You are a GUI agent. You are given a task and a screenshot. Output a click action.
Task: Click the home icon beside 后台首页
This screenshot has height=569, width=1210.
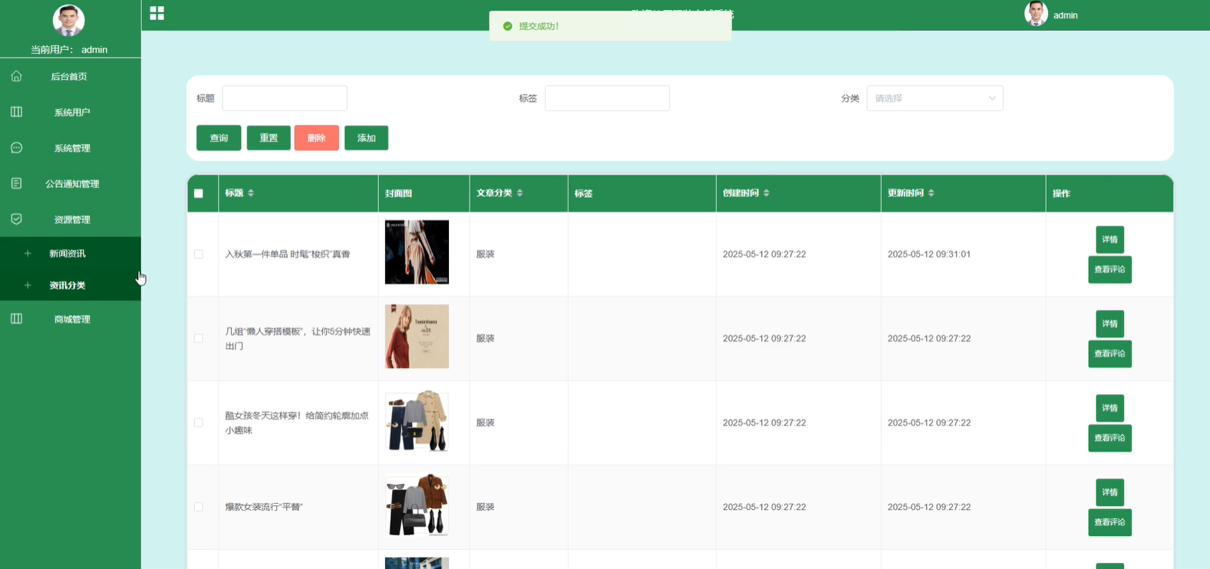coord(16,76)
